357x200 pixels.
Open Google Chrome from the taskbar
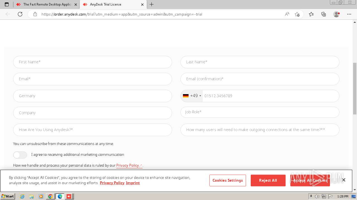click(x=50, y=196)
